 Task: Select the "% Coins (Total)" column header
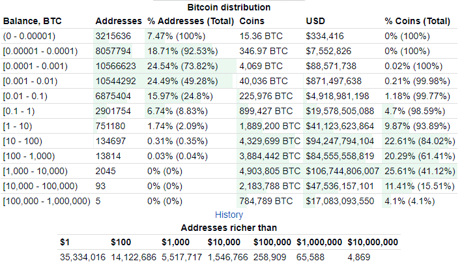pos(417,21)
